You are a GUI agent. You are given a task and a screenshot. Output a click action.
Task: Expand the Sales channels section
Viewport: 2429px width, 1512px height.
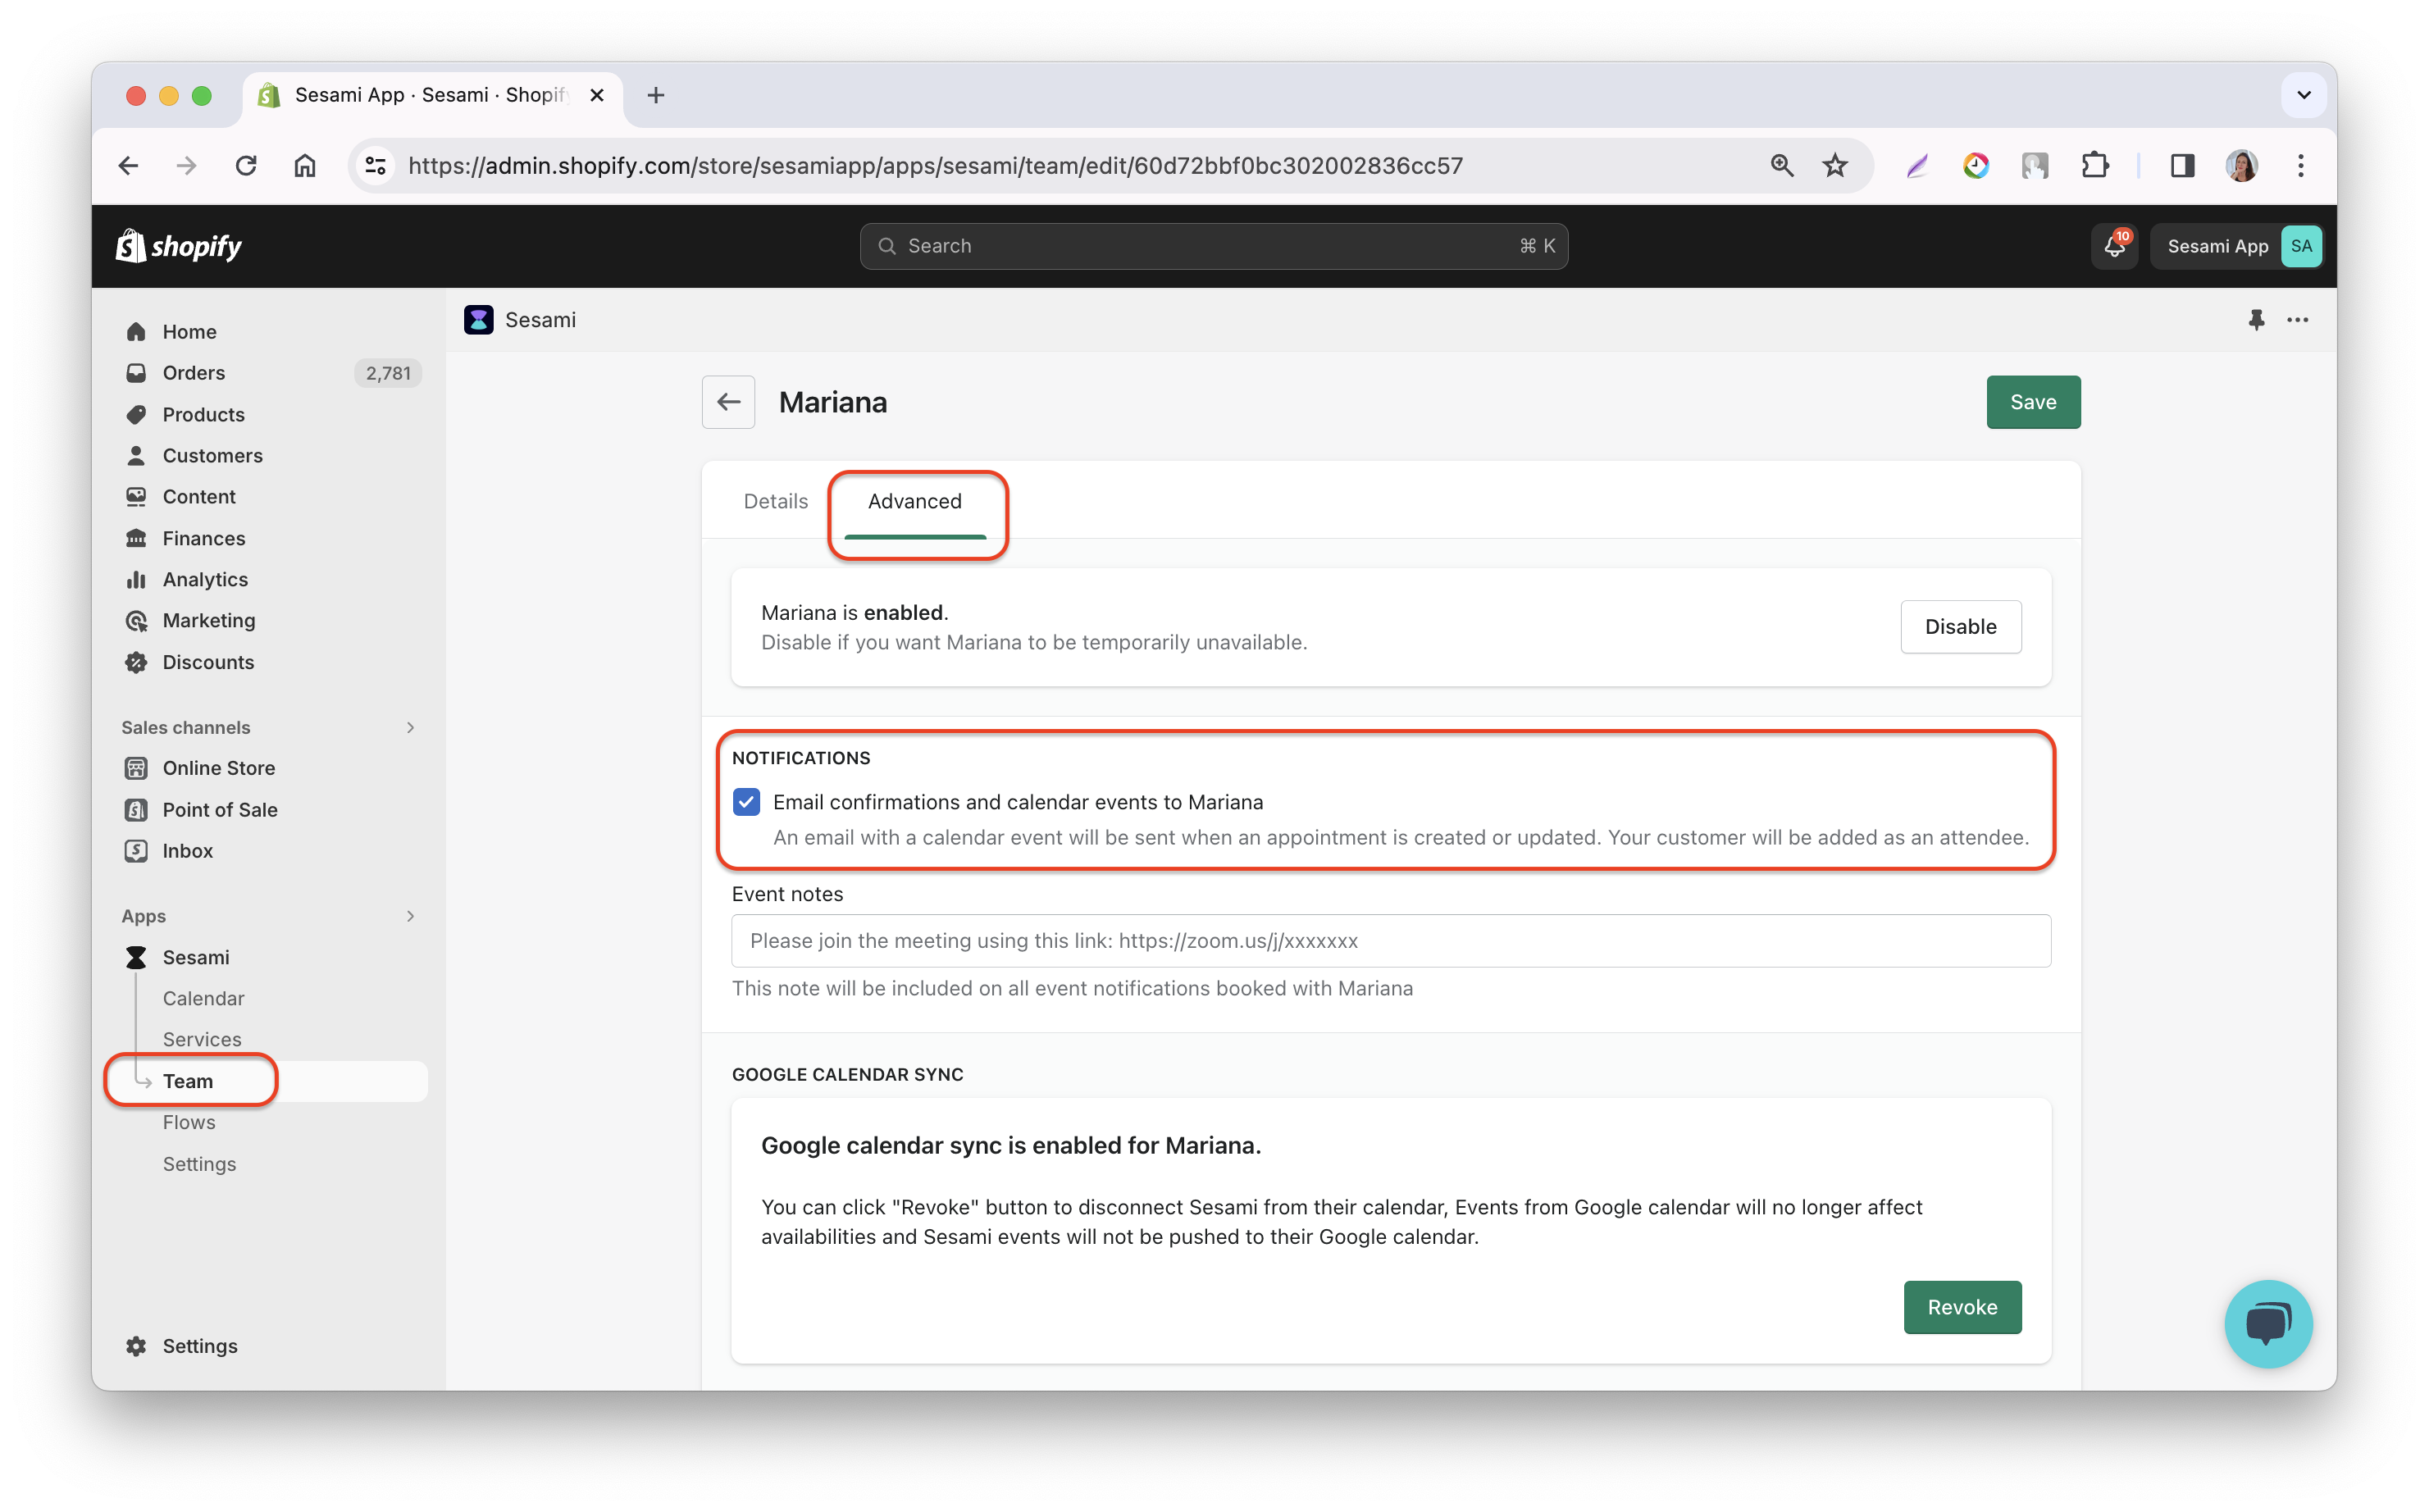(x=410, y=727)
